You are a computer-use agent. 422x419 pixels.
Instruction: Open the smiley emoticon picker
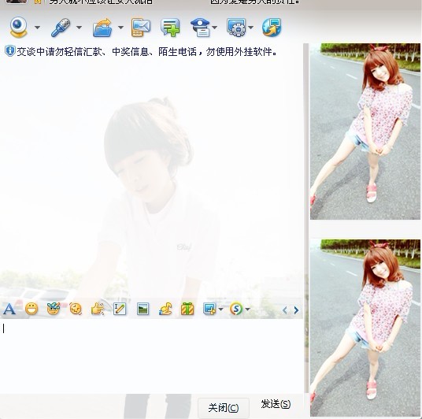31,309
